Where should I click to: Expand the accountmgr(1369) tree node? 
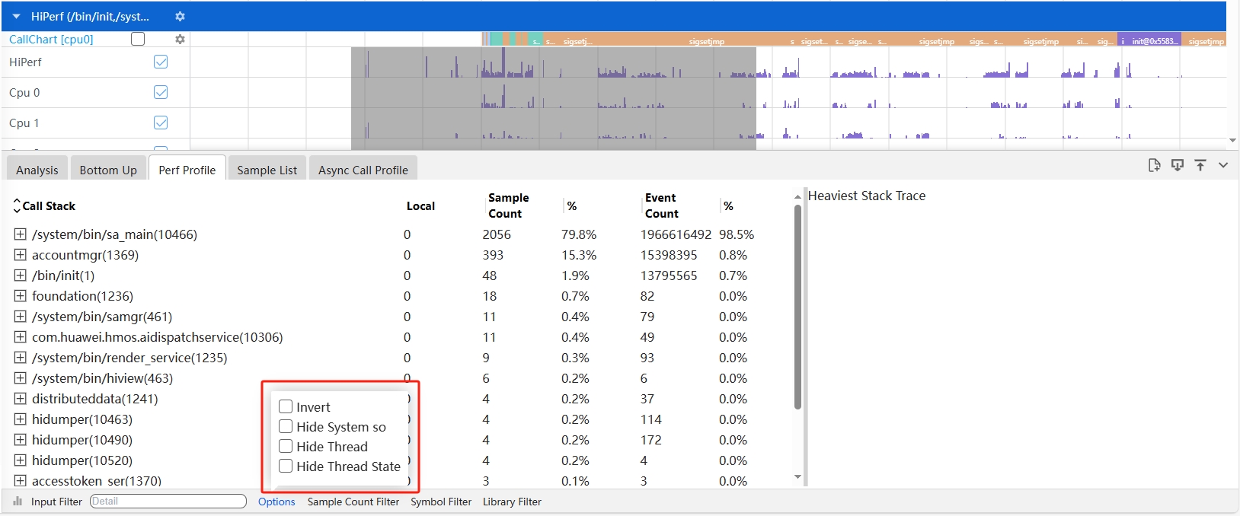[x=21, y=255]
